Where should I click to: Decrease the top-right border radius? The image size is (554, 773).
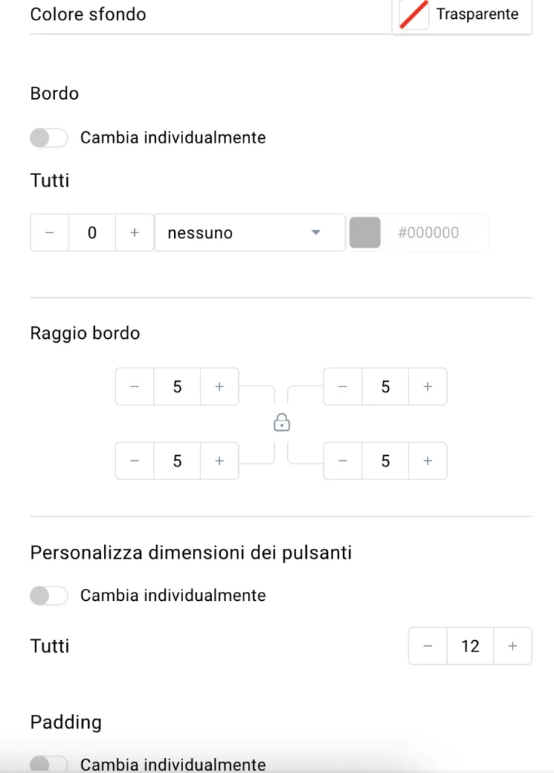tap(343, 386)
